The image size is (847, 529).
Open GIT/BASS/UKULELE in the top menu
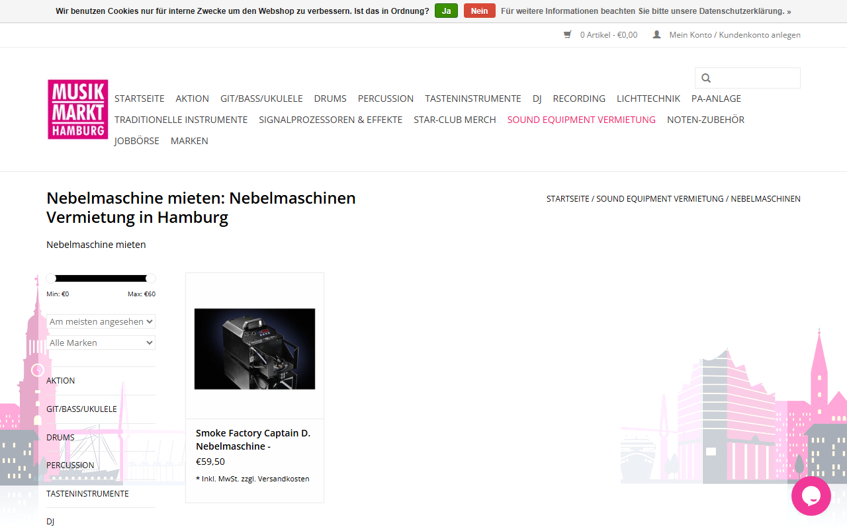coord(261,99)
